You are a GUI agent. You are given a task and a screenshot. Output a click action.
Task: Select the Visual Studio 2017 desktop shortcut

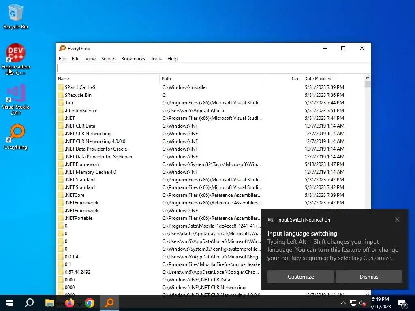point(16,100)
